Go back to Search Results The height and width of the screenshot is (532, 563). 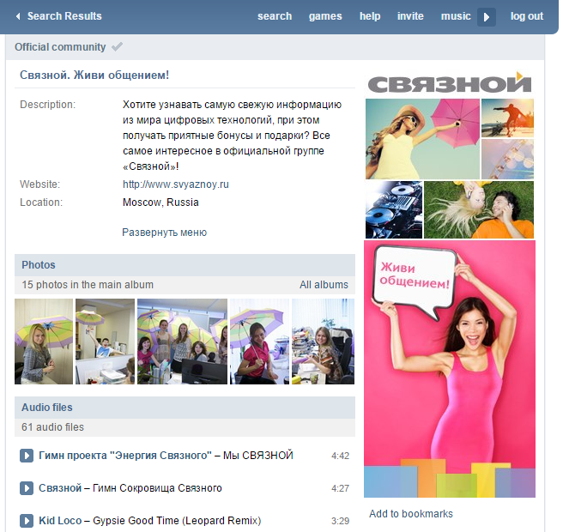(64, 16)
